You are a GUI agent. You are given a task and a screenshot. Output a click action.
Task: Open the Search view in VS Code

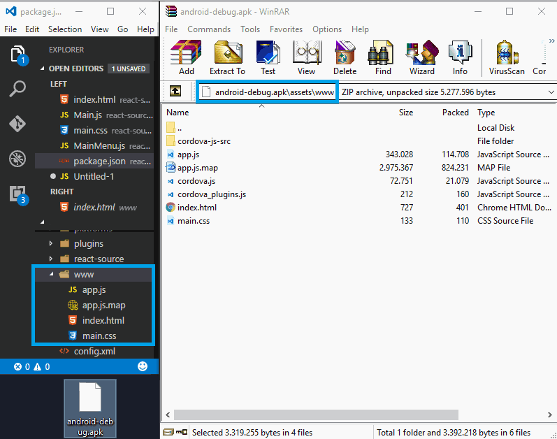17,89
